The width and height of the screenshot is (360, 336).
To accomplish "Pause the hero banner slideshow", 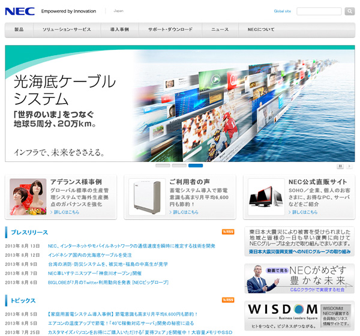I will point(340,166).
